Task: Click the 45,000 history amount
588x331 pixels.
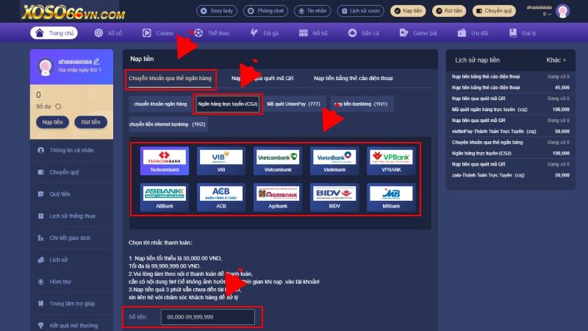Action: pyautogui.click(x=562, y=88)
